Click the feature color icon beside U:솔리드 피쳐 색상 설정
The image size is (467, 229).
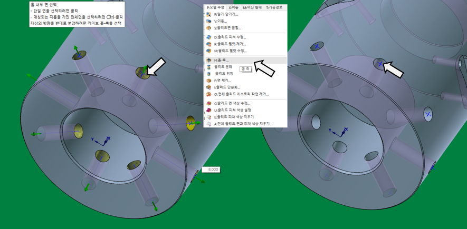209,110
